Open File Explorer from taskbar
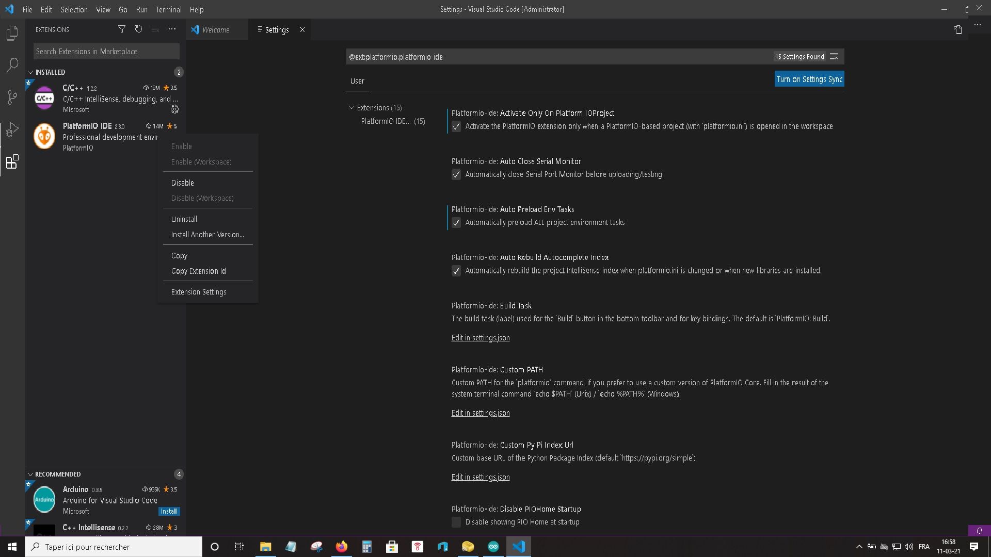Screen dimensions: 991x557 [265, 547]
